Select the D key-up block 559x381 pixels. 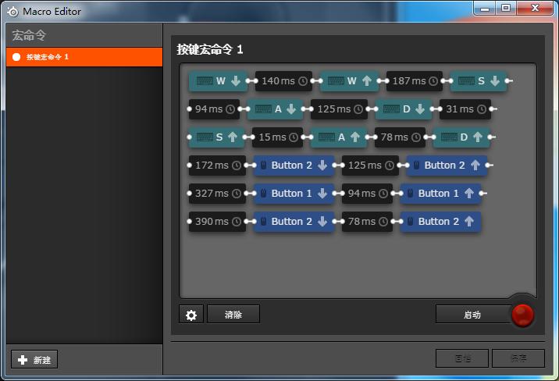[x=462, y=137]
